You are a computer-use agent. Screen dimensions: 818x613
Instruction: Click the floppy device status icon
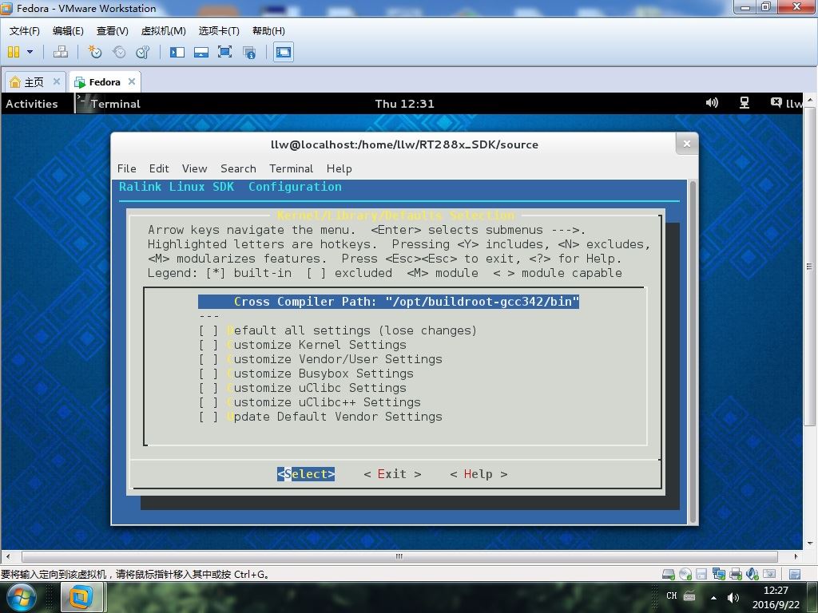point(701,575)
